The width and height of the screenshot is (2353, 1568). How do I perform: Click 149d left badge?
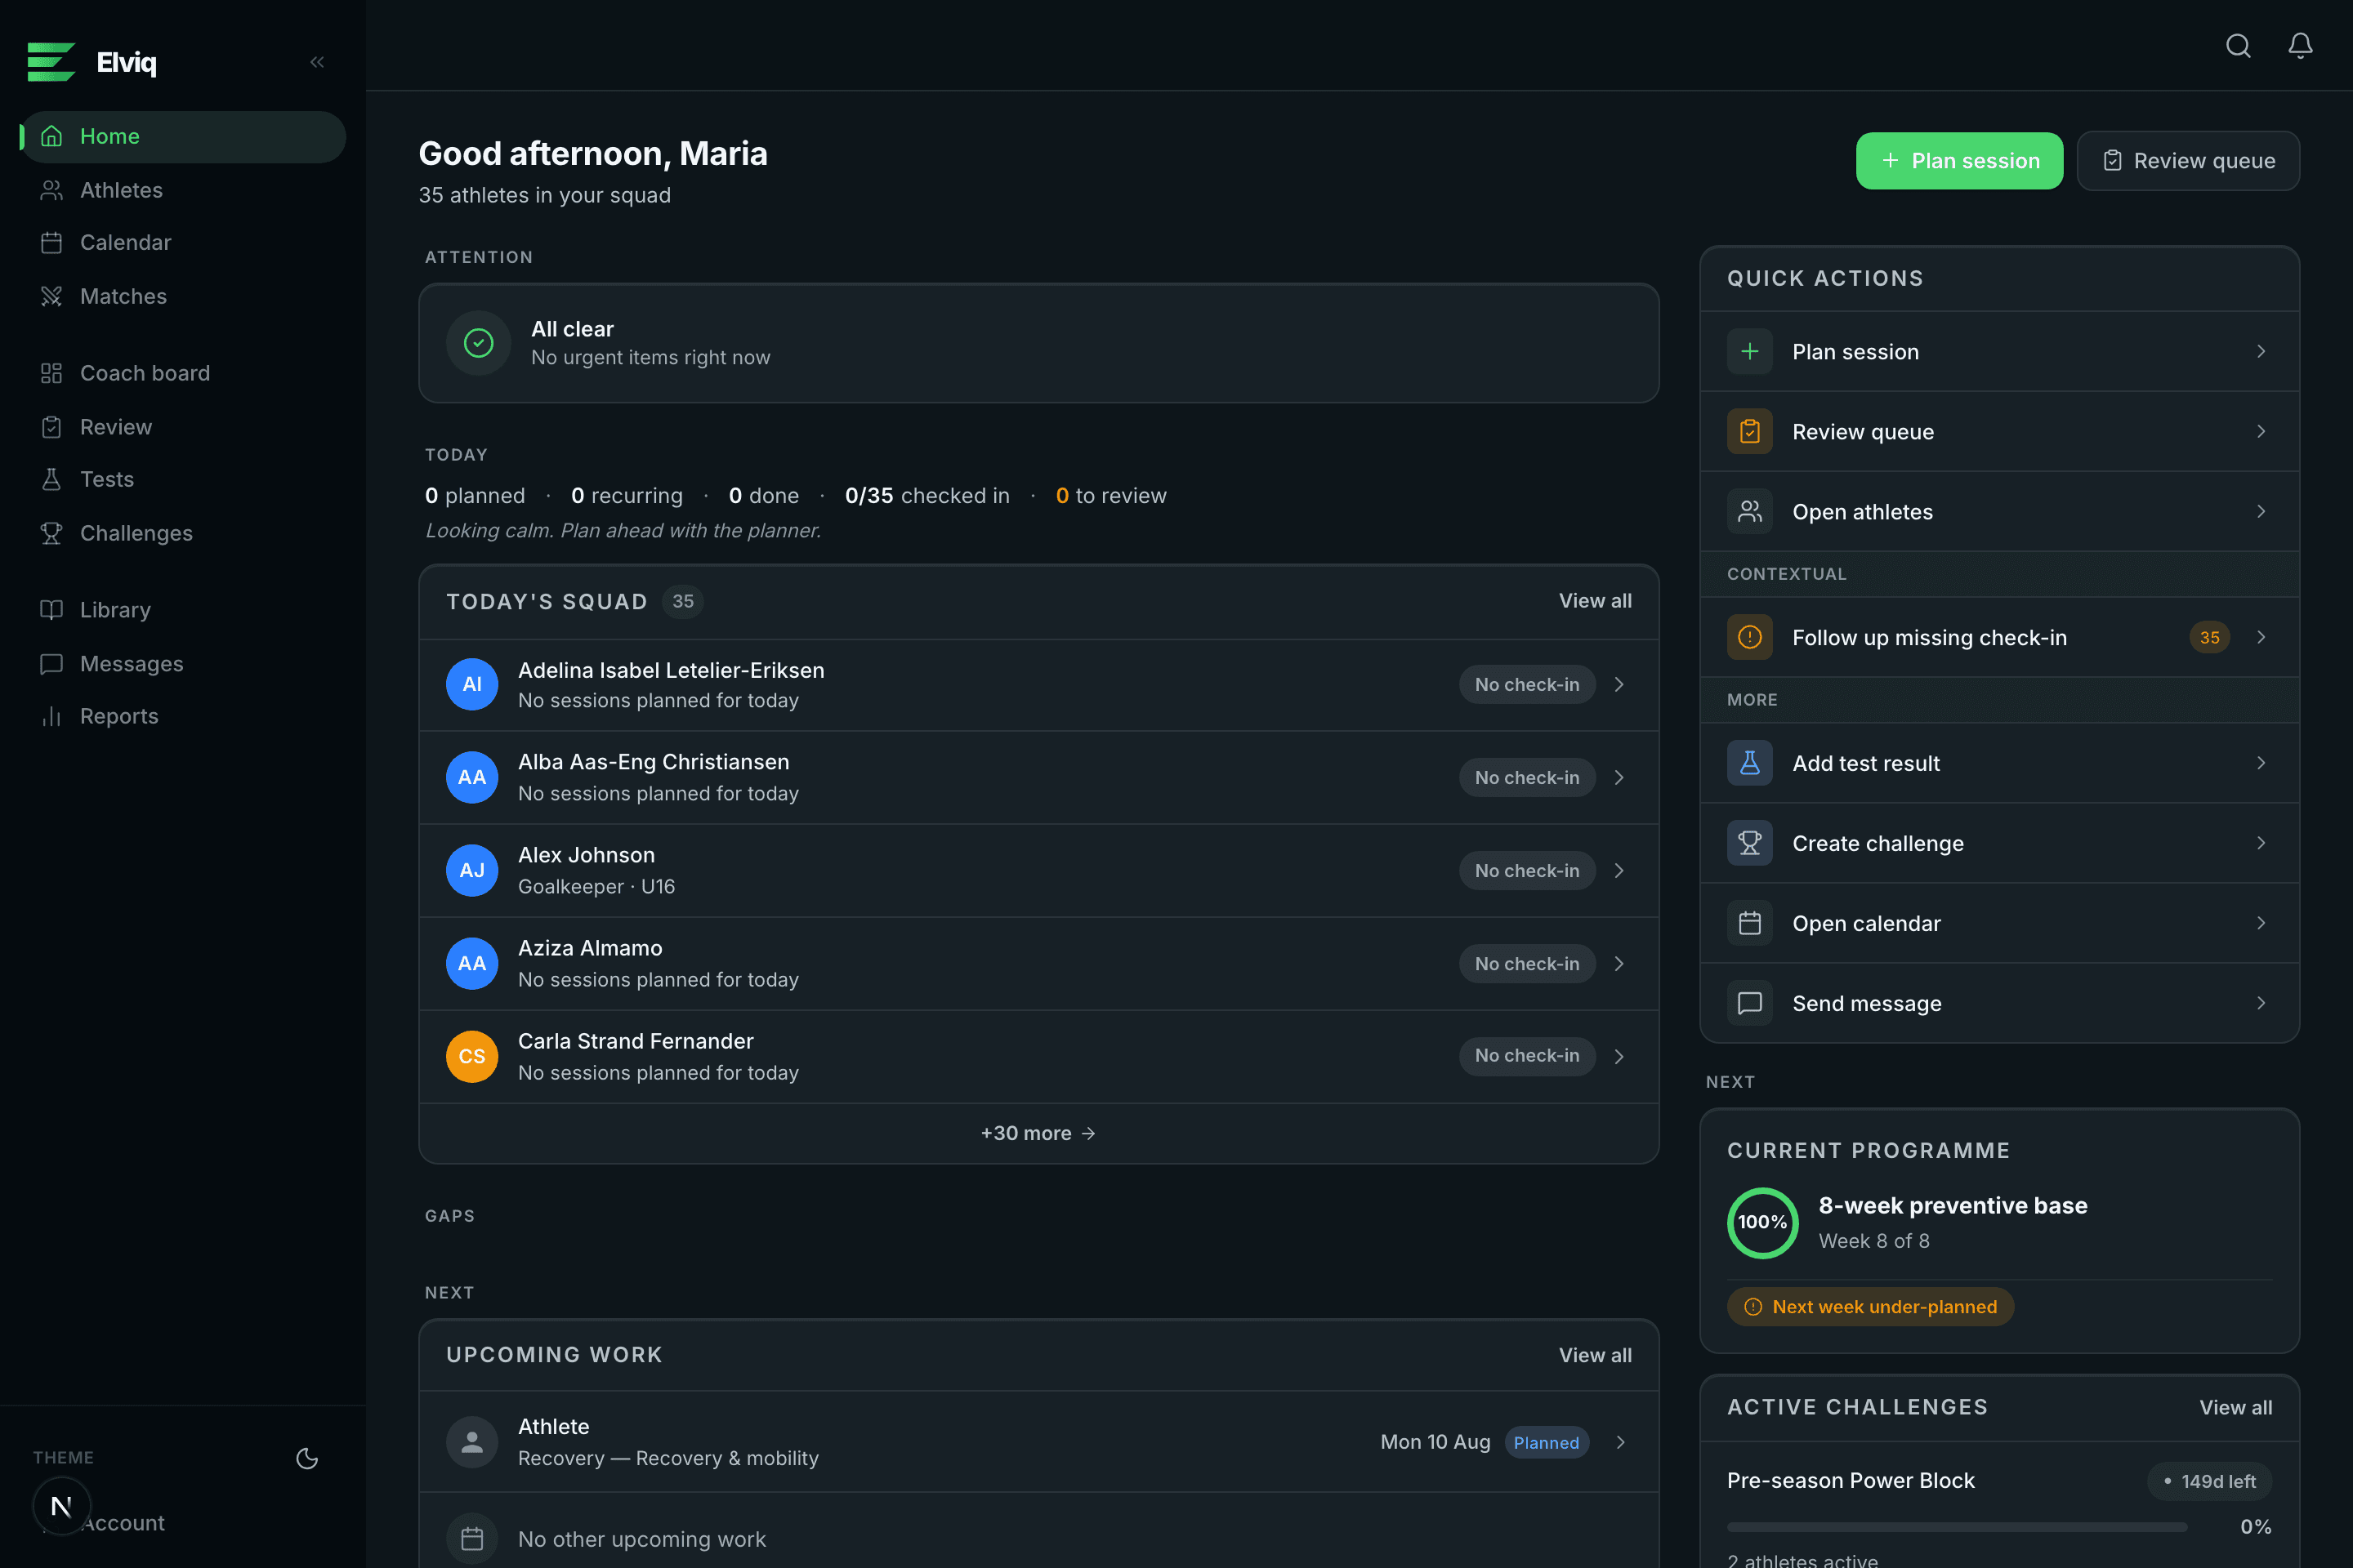(2209, 1481)
